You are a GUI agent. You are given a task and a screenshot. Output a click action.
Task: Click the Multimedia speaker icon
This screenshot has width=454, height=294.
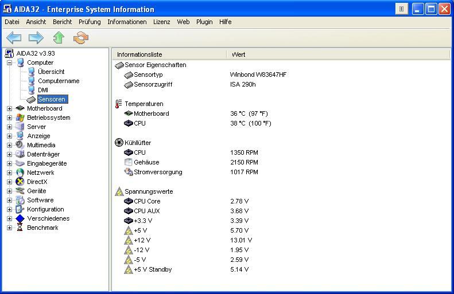click(20, 145)
